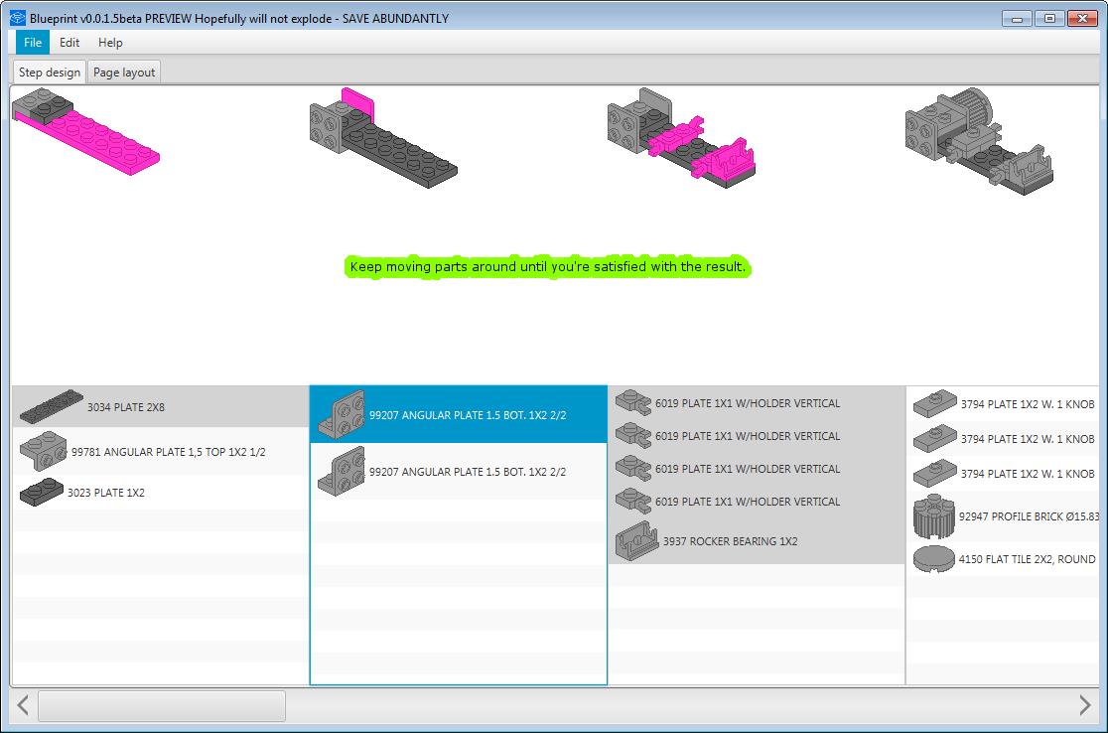Viewport: 1108px width, 733px height.
Task: Select the 3023 PLATE 1X2 label
Action: [x=106, y=493]
